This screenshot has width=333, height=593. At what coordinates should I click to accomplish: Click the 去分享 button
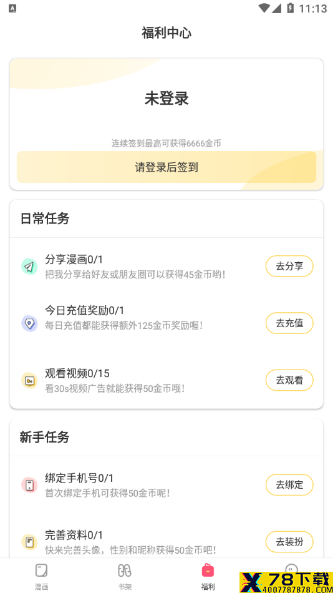289,267
